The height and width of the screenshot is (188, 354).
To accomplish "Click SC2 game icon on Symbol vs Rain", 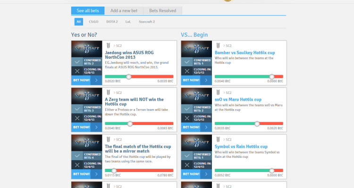I will (218, 140).
